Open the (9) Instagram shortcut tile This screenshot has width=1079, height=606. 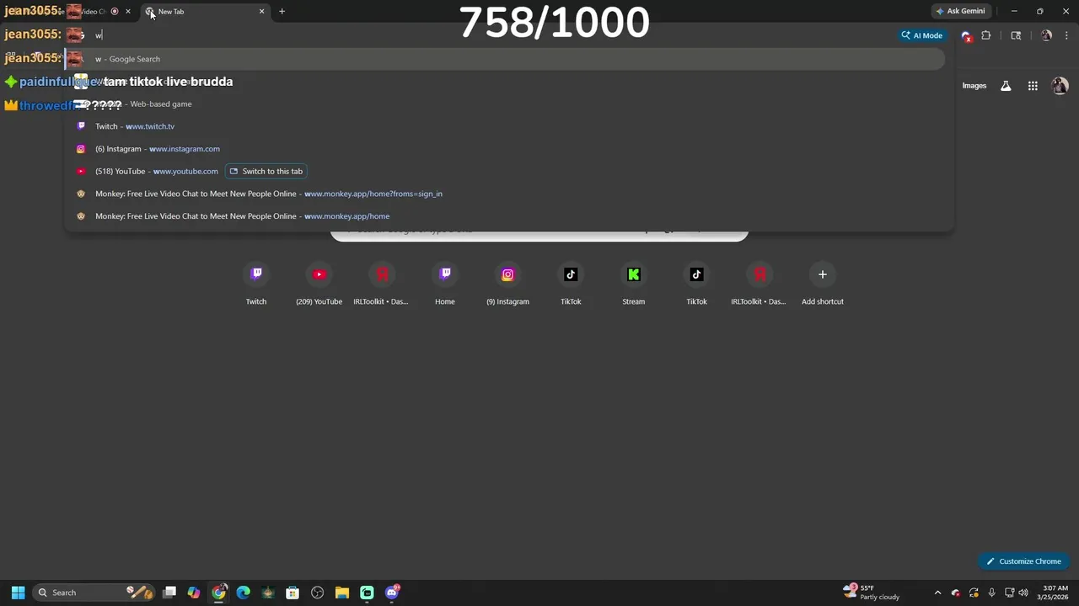pos(507,284)
